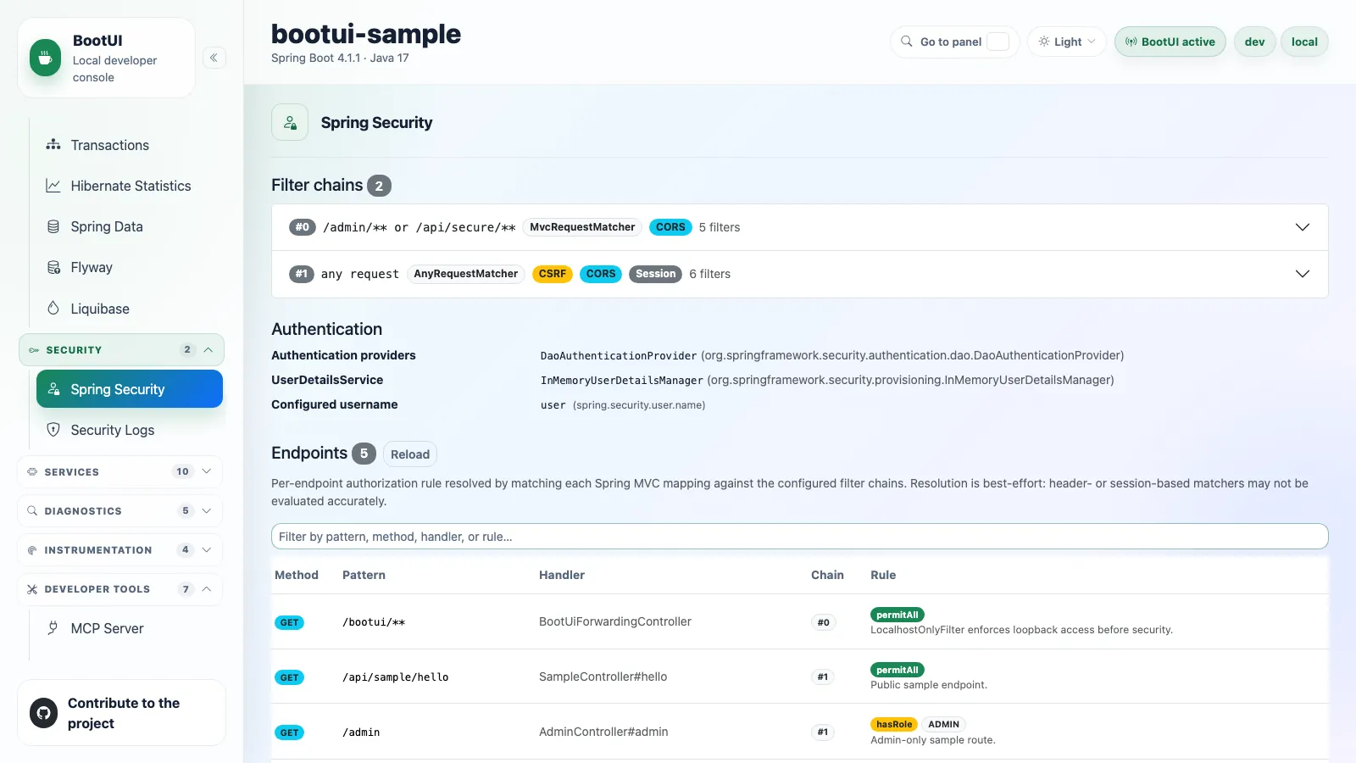
Task: Click the MCP Server plug icon
Action: click(53, 628)
